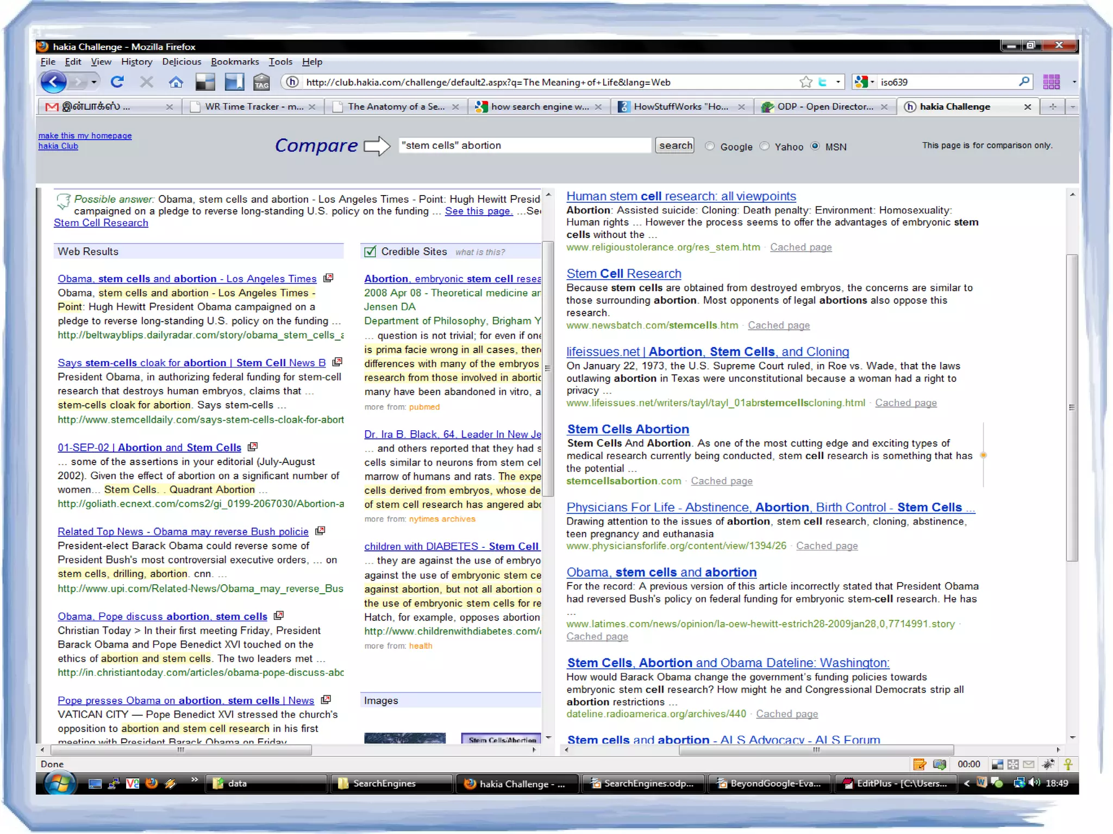
Task: Reload the page with the refresh icon
Action: tap(117, 82)
